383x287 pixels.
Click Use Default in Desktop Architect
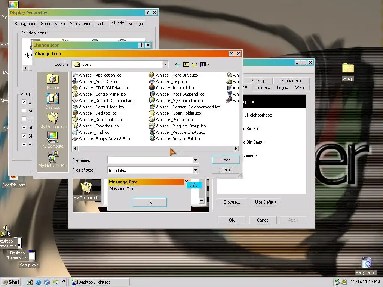coord(266,202)
